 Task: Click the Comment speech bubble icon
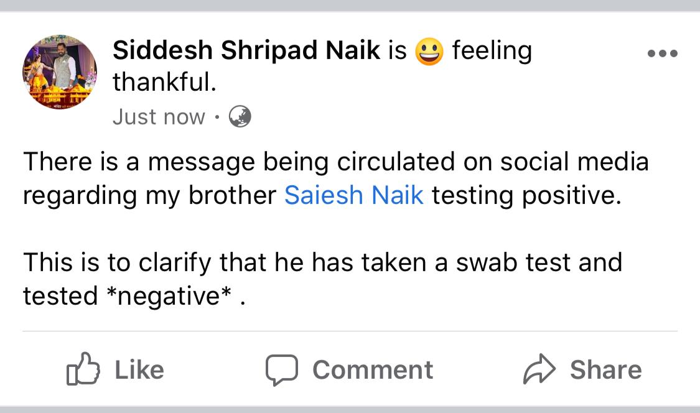coord(282,369)
